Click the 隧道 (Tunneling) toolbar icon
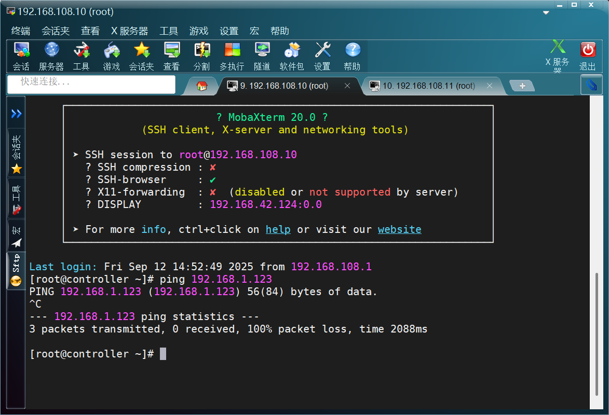This screenshot has height=415, width=609. coord(262,57)
